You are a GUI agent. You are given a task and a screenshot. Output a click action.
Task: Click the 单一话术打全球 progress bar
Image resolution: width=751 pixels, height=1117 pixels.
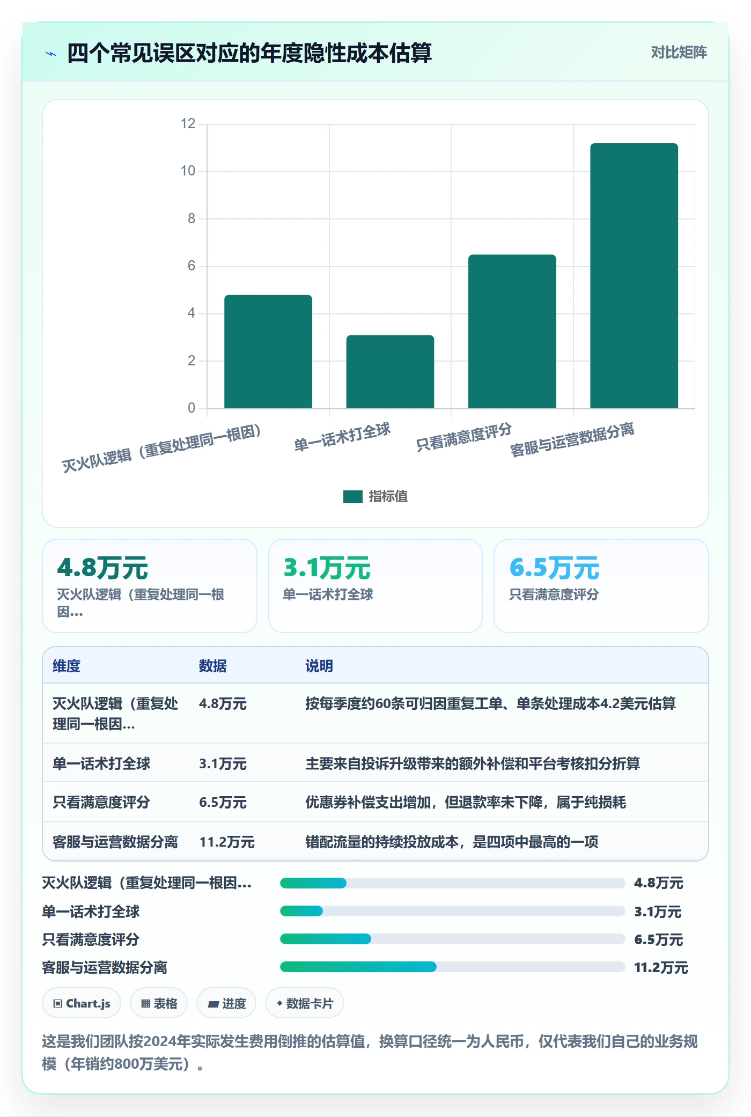452,911
